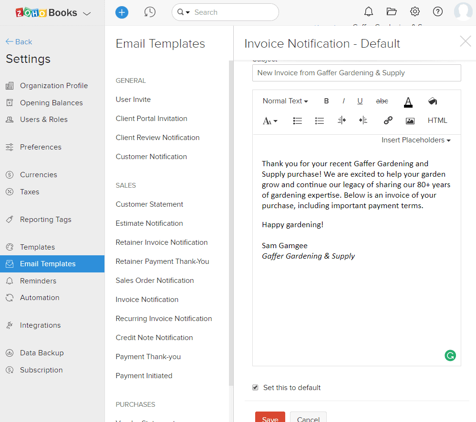Viewport: 476px width, 422px height.
Task: Open the background fill color bucket
Action: point(433,101)
